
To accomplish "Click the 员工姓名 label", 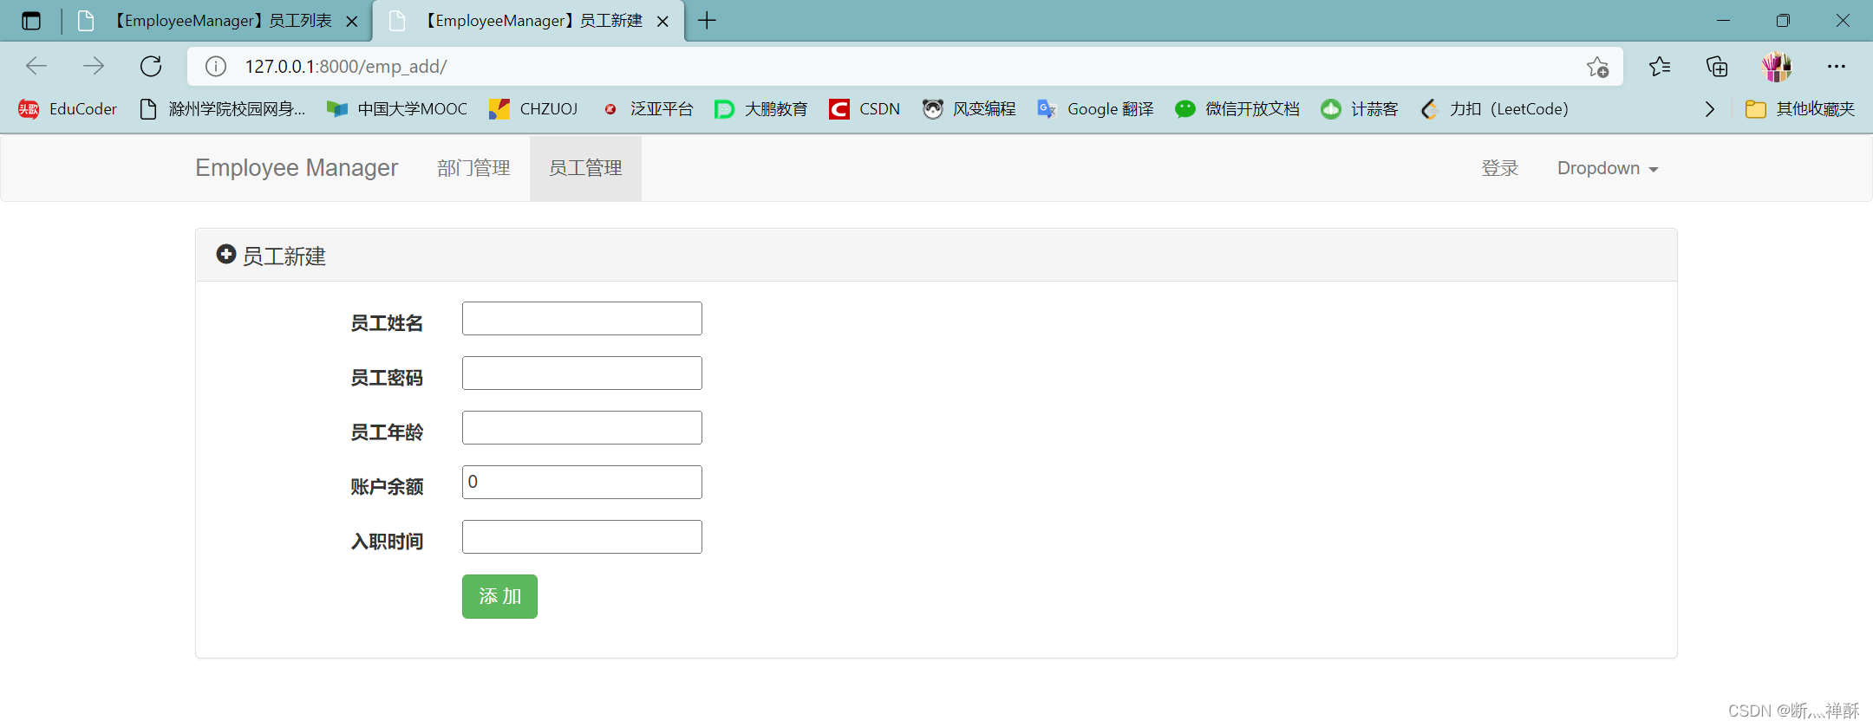I will click(x=387, y=323).
